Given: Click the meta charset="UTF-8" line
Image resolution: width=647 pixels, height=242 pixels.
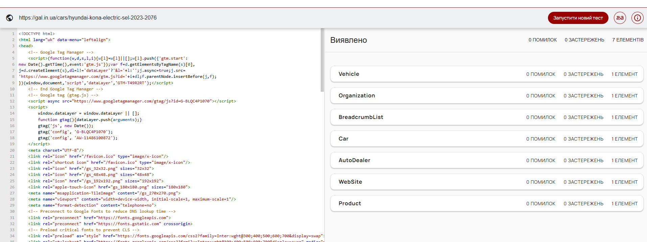Looking at the screenshot, I should (56, 150).
